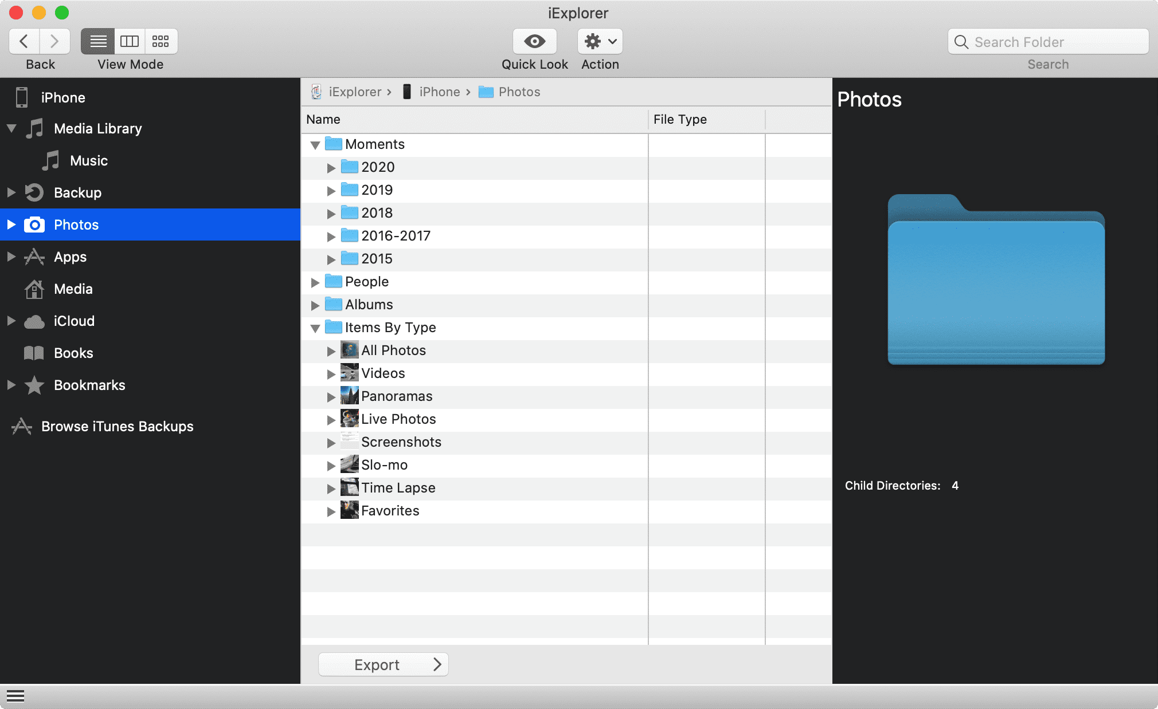
Task: Open the Action gear dropdown
Action: coord(600,41)
